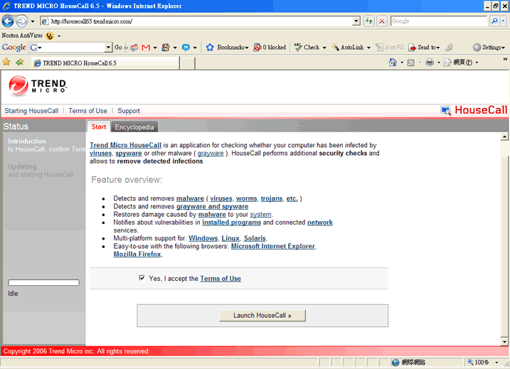Viewport: 510px width, 369px height.
Task: Open the Starting HouseCall menu item
Action: coord(31,111)
